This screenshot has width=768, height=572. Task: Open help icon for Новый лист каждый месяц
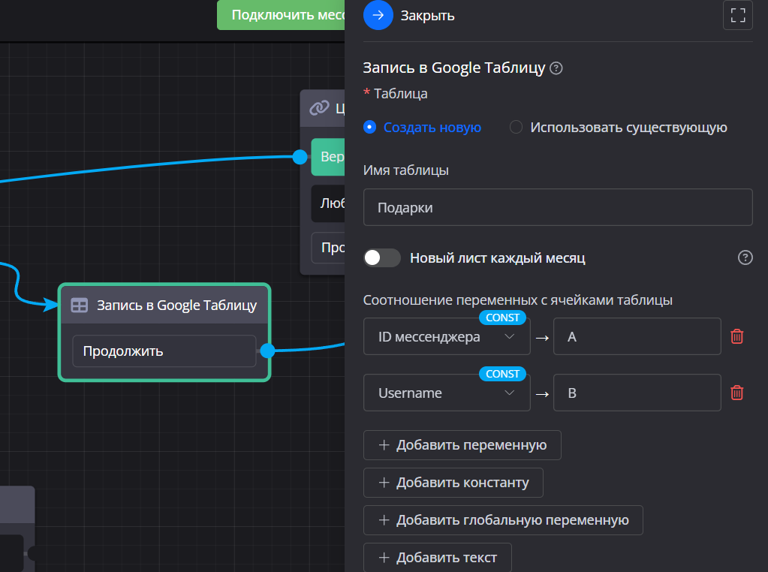[745, 258]
